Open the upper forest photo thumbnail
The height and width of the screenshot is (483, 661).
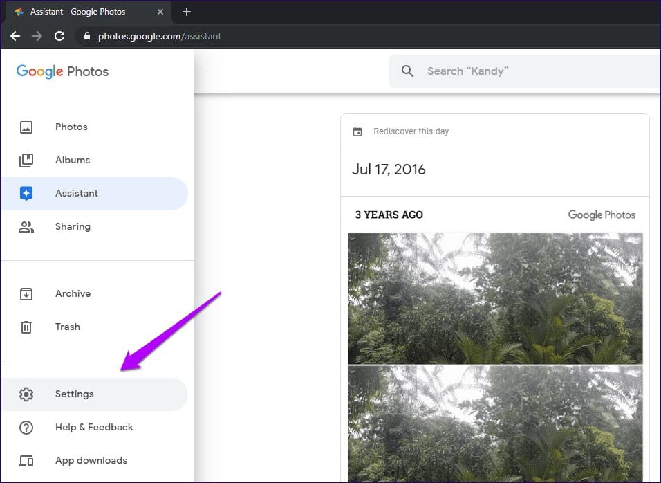pos(495,298)
